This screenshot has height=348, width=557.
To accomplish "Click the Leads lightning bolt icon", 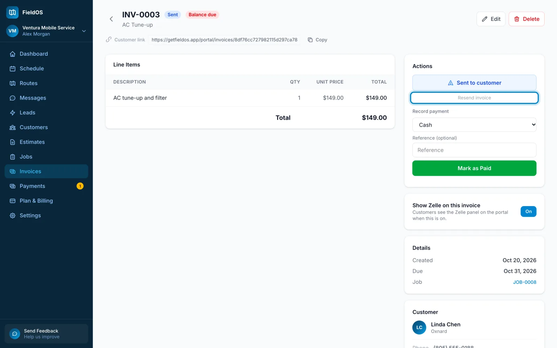I will [x=13, y=113].
